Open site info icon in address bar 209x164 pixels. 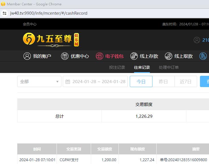(5, 13)
